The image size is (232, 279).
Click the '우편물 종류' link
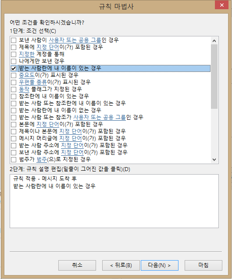tap(33, 82)
